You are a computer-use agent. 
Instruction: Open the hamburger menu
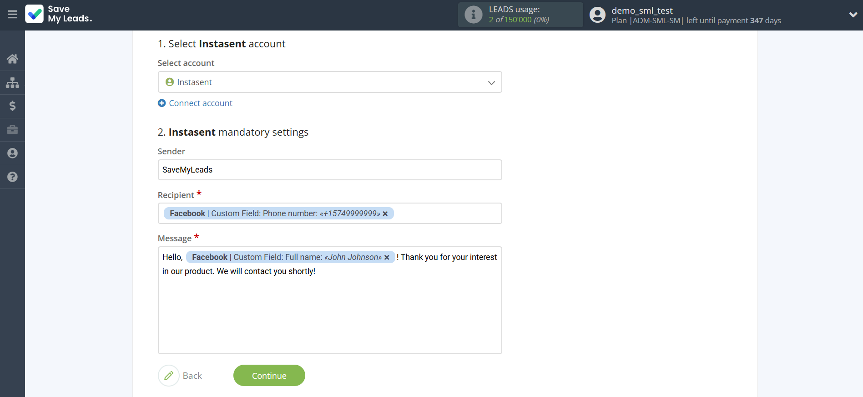(12, 15)
